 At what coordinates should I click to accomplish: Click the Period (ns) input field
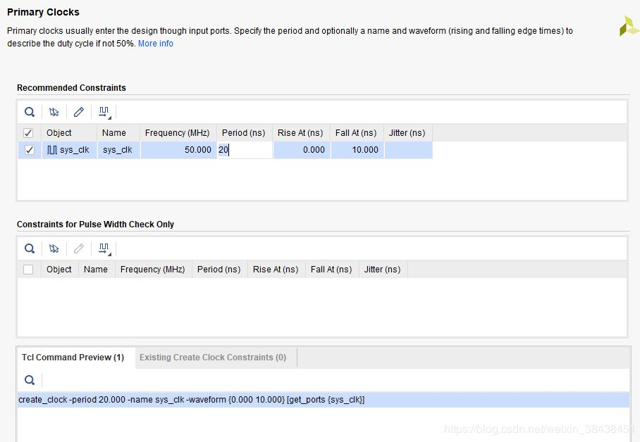(x=245, y=150)
